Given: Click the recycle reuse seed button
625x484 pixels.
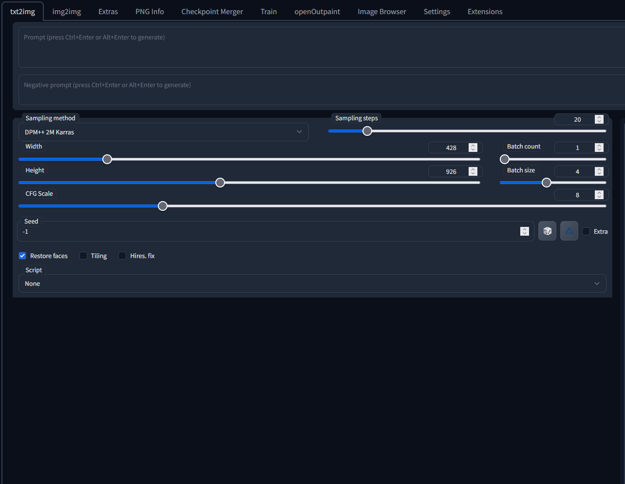Looking at the screenshot, I should (569, 231).
